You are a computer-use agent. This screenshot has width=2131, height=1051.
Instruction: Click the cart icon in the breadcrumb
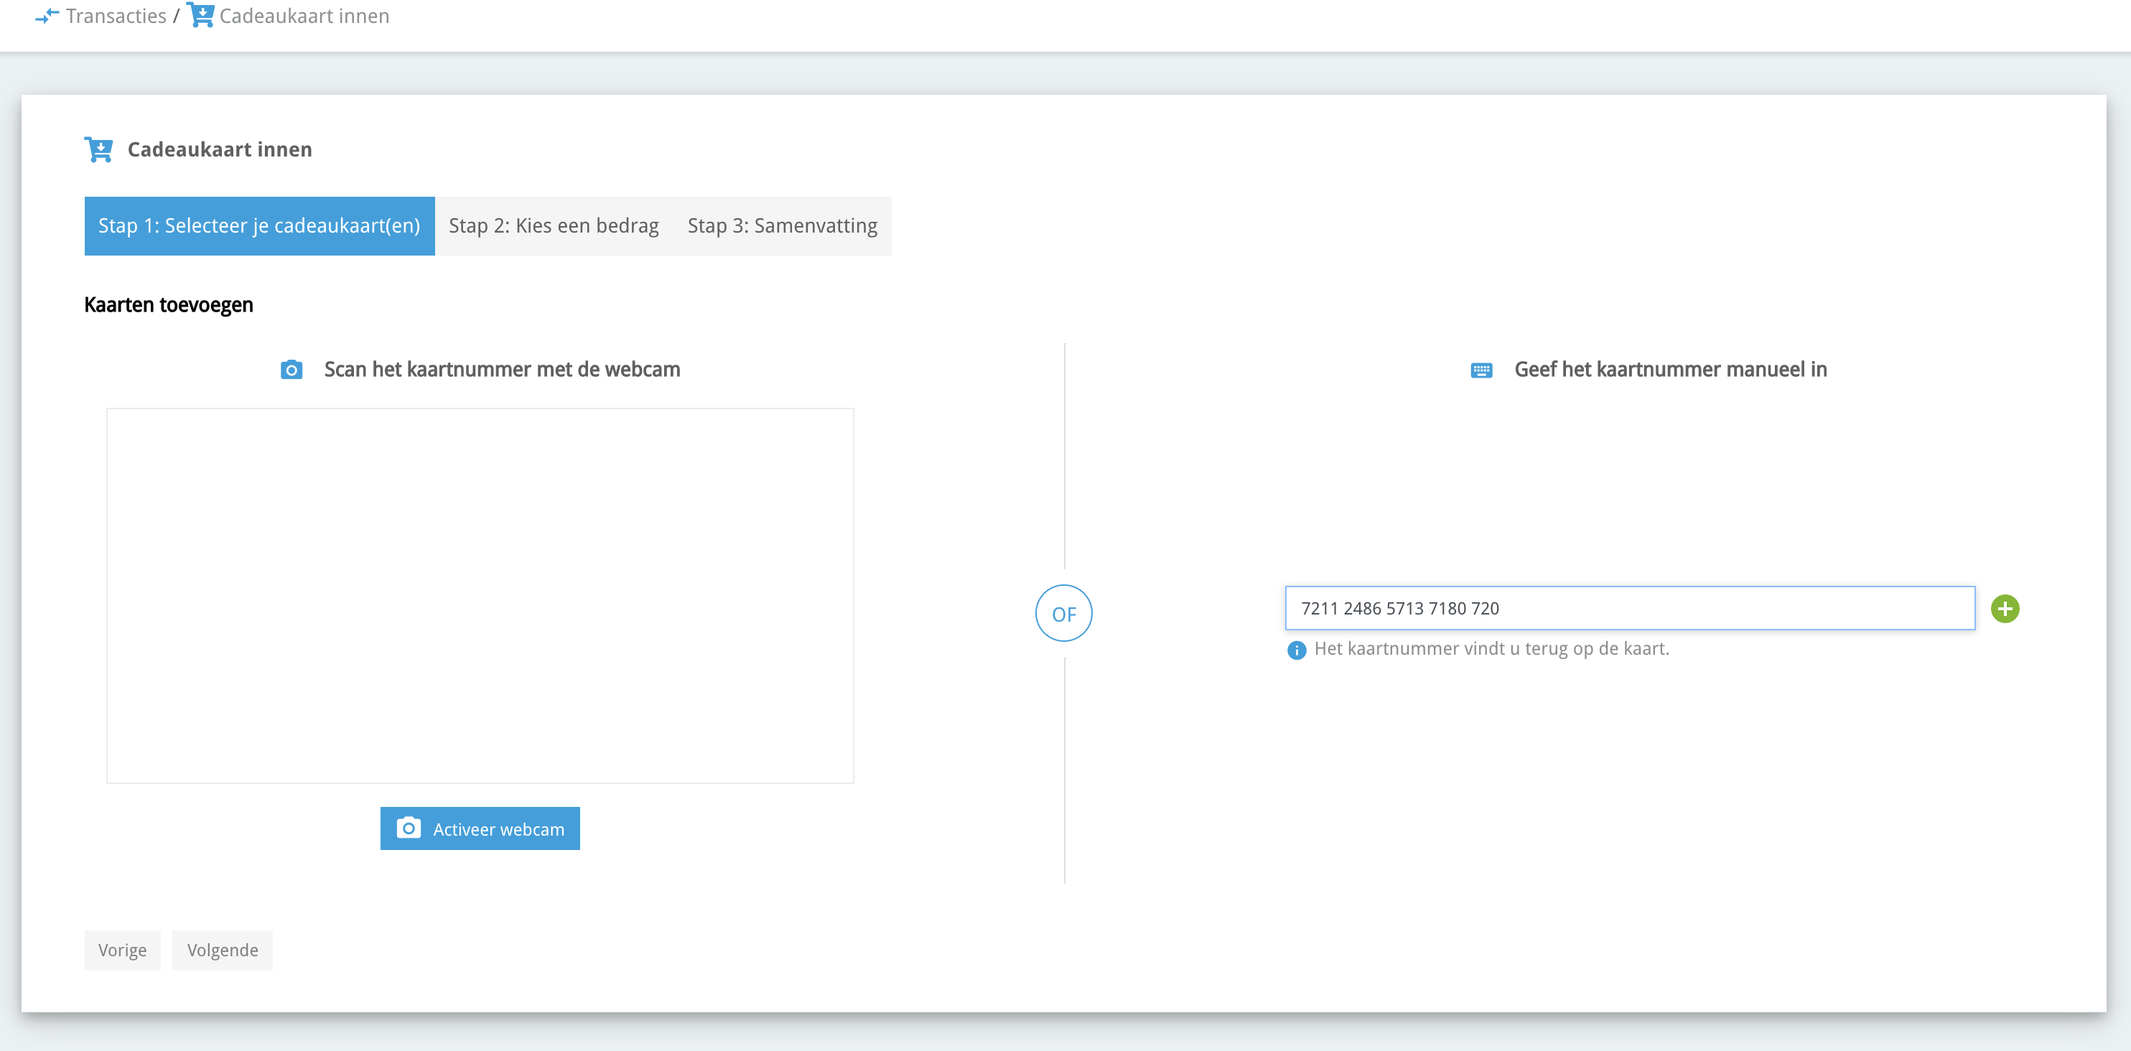[201, 16]
